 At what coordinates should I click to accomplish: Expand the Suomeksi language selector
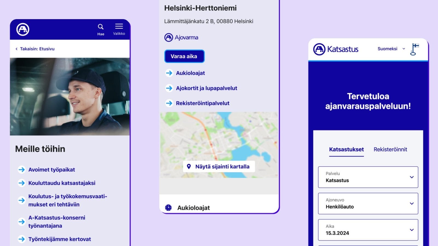[x=391, y=49]
